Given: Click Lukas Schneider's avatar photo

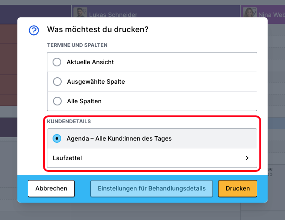Looking at the screenshot, I should coord(80,13).
